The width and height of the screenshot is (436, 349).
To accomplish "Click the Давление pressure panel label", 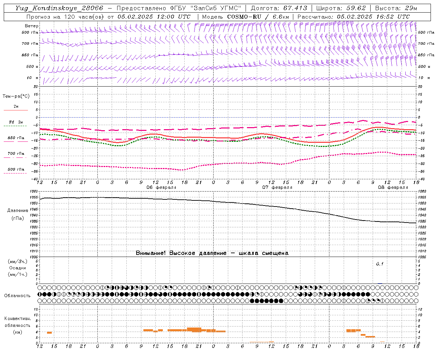I will tap(18, 210).
